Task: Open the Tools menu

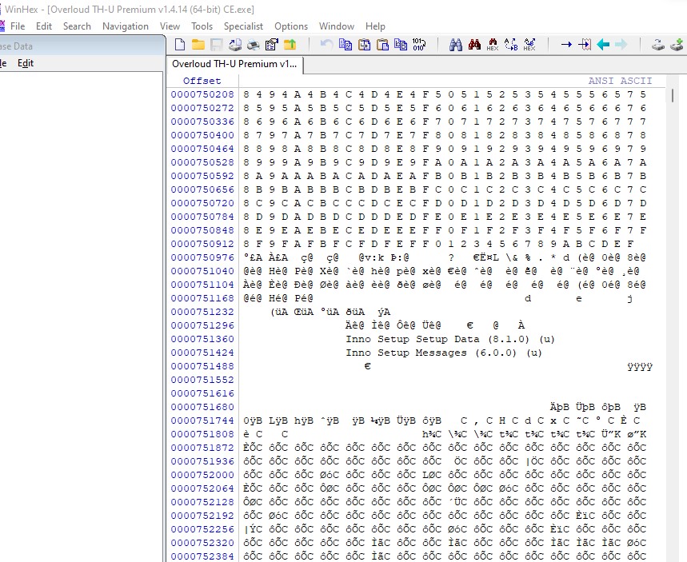Action: 202,26
